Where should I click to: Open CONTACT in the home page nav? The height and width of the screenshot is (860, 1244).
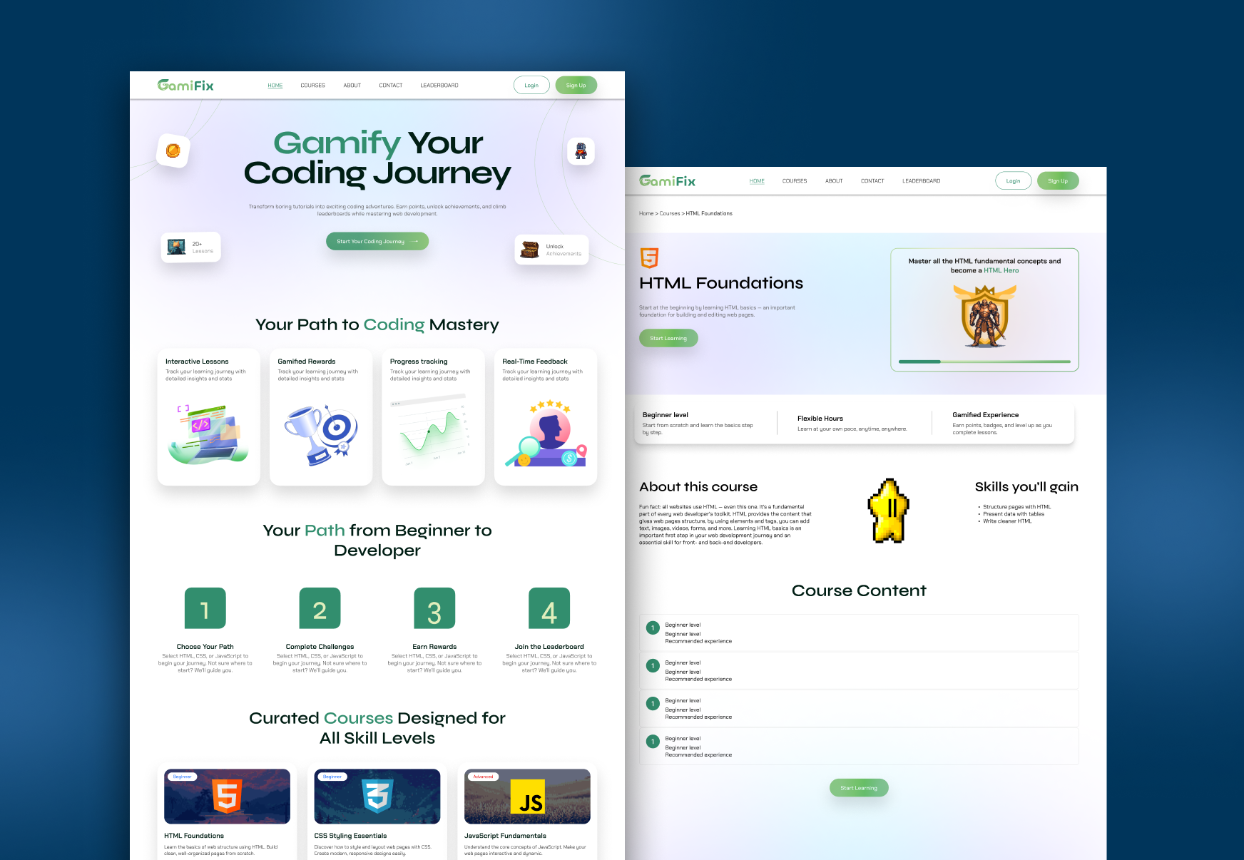coord(391,86)
